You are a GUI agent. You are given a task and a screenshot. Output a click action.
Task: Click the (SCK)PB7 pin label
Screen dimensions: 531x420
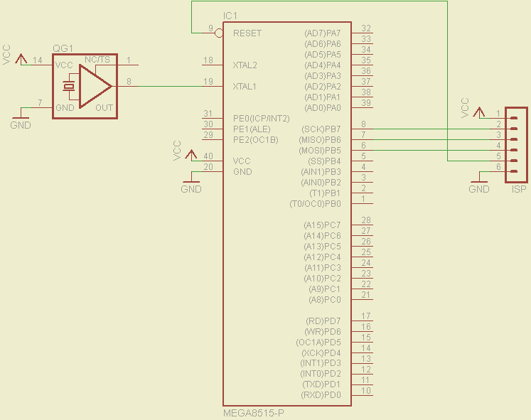click(x=322, y=129)
